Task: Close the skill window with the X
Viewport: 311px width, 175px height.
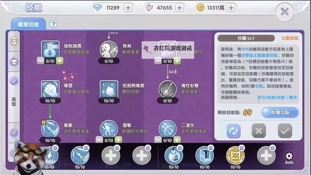Action: [285, 12]
